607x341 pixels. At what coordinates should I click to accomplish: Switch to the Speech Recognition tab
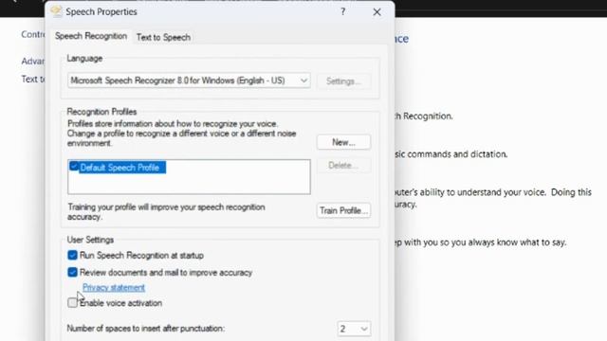(91, 36)
